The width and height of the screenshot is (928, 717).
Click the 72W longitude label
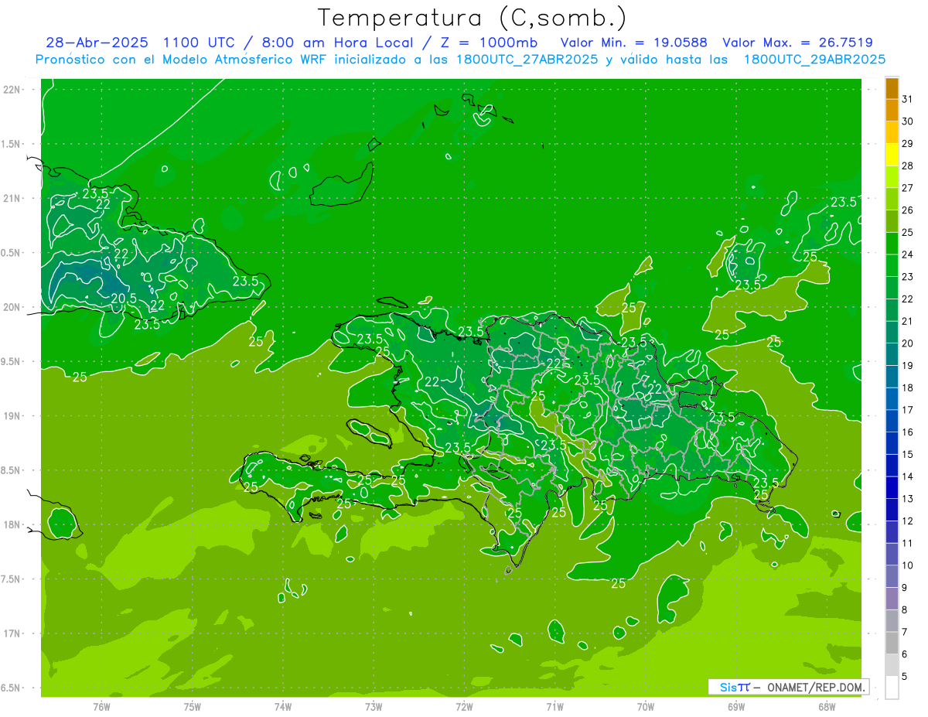click(464, 707)
